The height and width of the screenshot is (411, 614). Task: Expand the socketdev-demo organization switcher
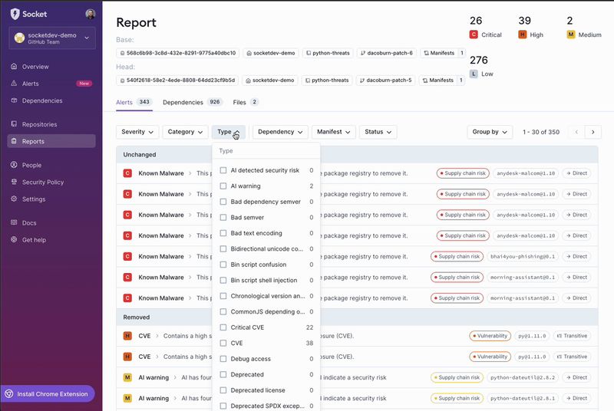coord(52,38)
